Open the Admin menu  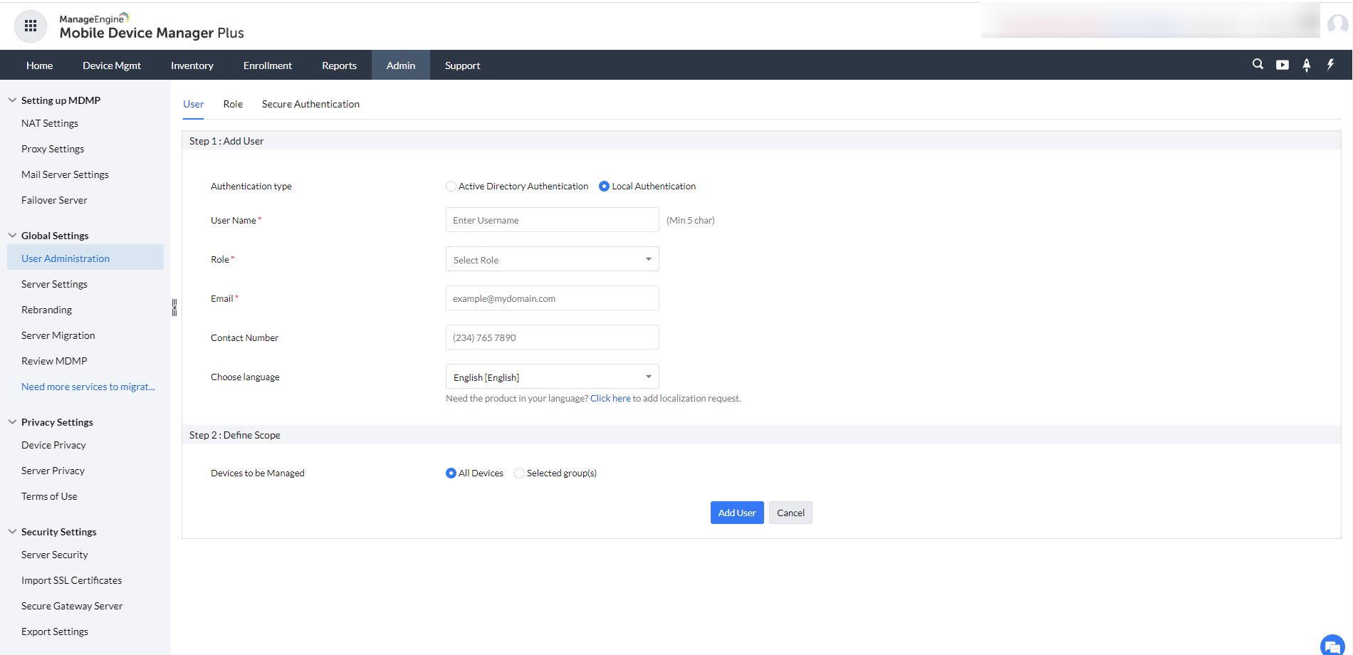(x=401, y=65)
